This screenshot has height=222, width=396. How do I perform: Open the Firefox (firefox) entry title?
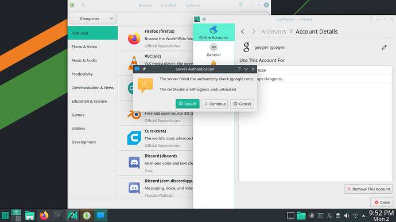pyautogui.click(x=160, y=32)
